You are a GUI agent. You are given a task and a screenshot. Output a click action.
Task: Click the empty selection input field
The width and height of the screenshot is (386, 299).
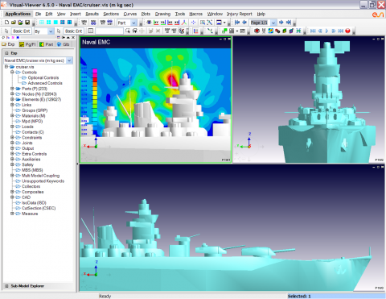(109, 31)
